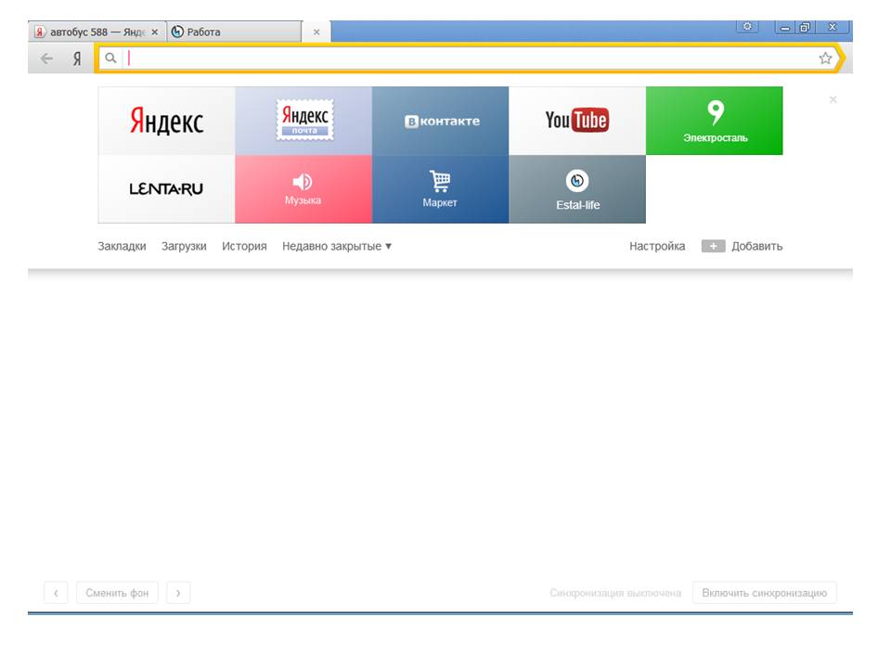Click the back arrow navigation button
The image size is (891, 668).
(x=47, y=58)
